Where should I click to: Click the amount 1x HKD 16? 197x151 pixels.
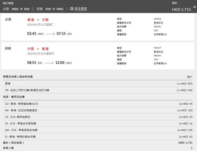click(x=186, y=123)
